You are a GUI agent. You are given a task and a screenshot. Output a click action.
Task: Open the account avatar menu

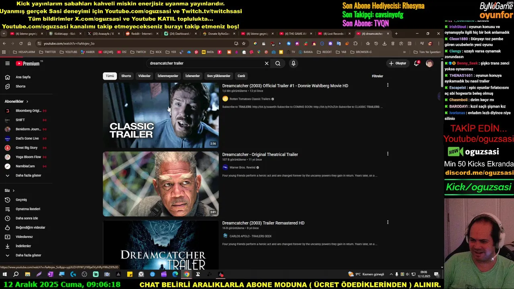pyautogui.click(x=429, y=63)
